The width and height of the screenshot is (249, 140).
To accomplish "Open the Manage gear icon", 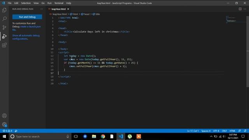I will [x=4, y=124].
